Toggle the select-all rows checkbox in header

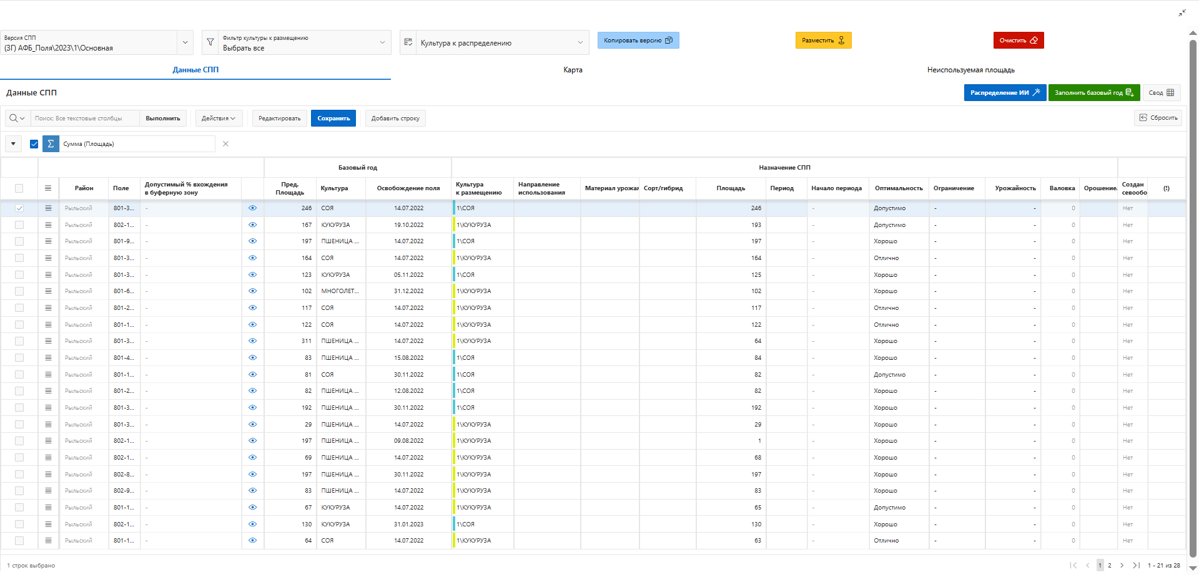[19, 188]
